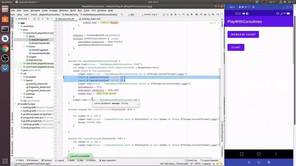
Task: Click the Make Project hammer icon
Action: pos(122,14)
